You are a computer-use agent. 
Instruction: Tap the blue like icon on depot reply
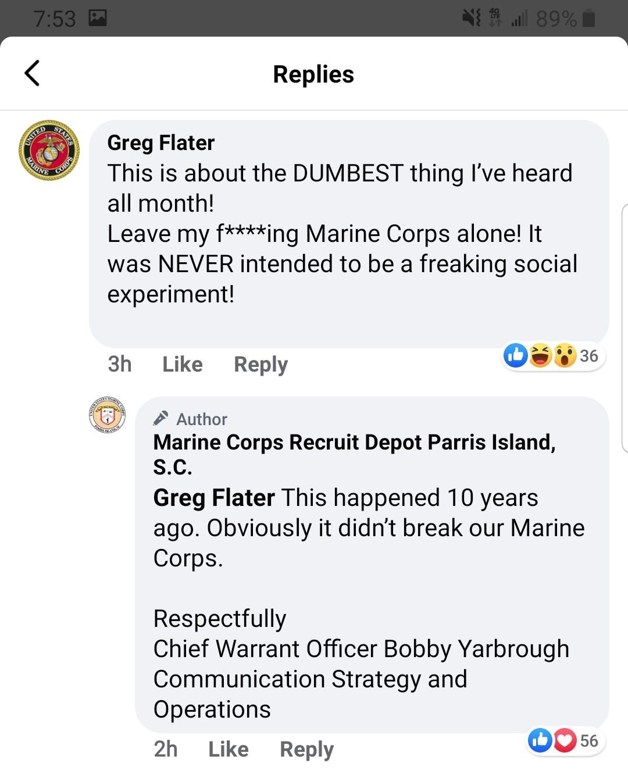point(540,740)
